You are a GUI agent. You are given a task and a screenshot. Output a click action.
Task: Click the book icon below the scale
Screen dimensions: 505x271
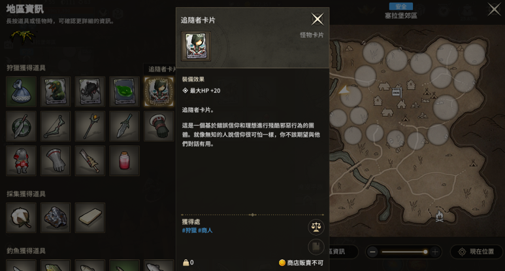pos(316,247)
